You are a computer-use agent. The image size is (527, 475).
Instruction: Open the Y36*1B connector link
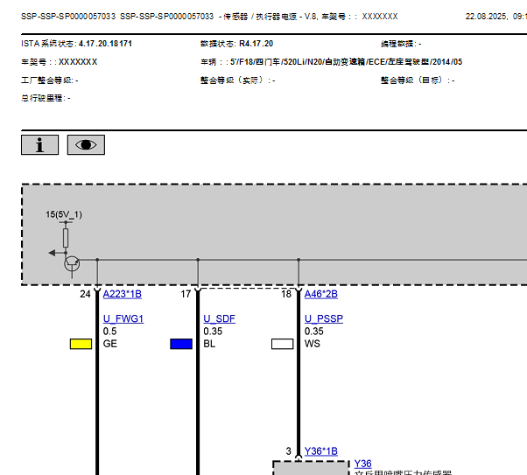[321, 451]
